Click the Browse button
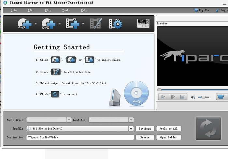228x159 pixels. pos(145,137)
